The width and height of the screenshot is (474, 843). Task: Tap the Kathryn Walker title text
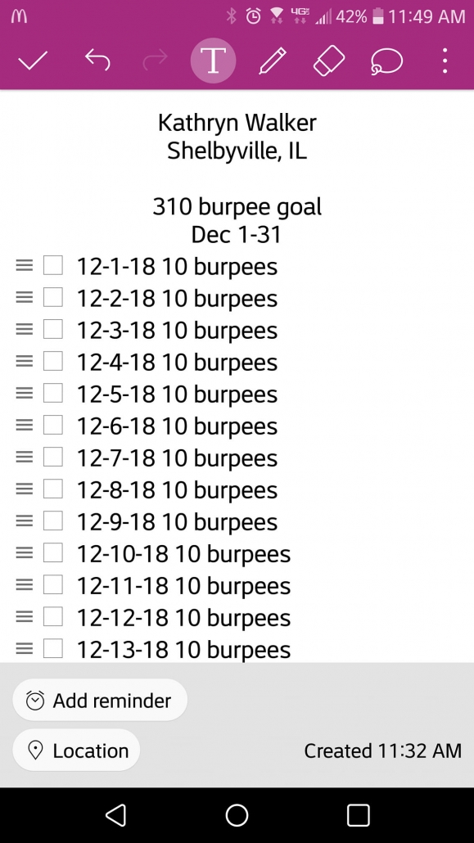(237, 123)
